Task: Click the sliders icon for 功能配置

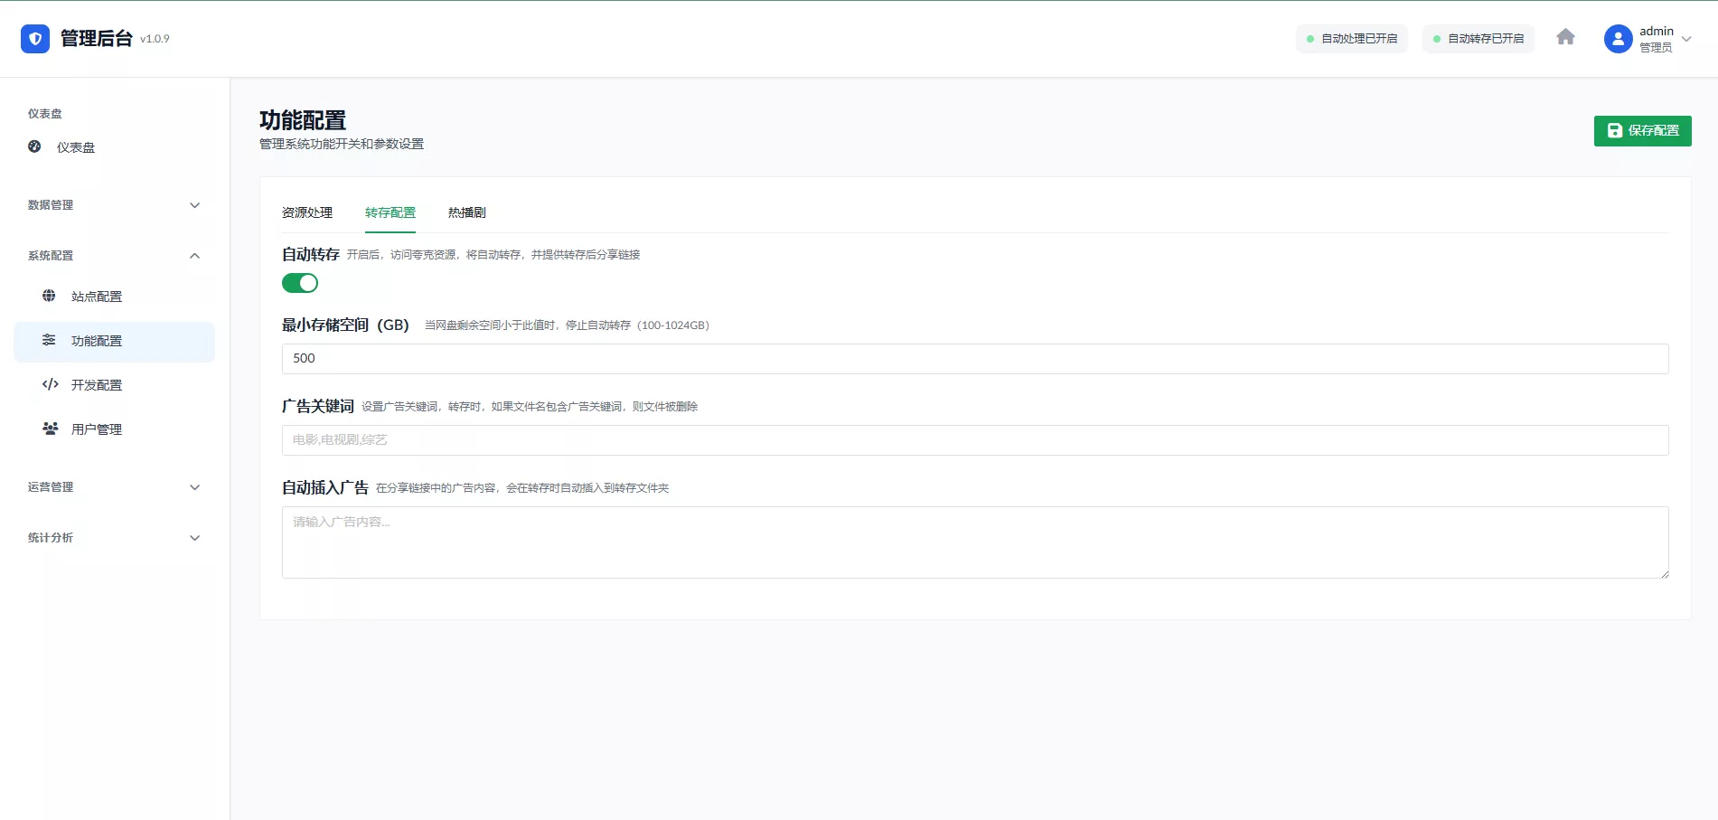Action: 49,340
